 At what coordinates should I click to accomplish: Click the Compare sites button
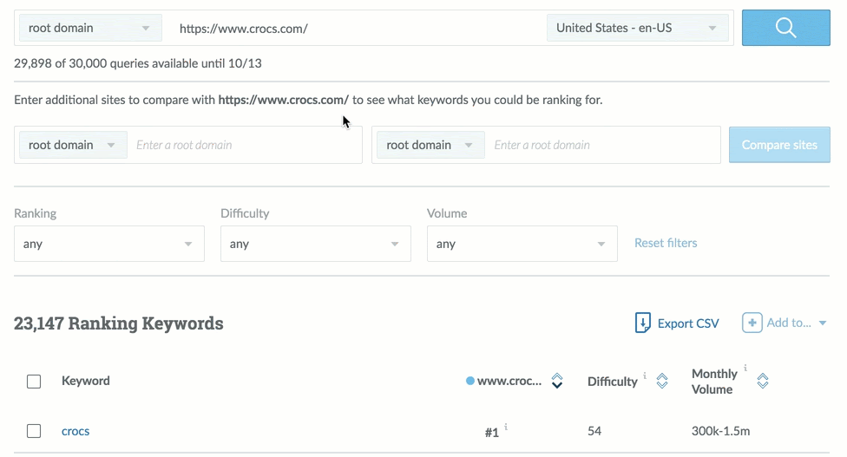click(x=779, y=145)
